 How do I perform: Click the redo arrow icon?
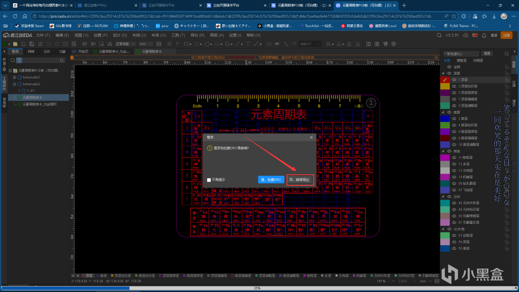57,44
